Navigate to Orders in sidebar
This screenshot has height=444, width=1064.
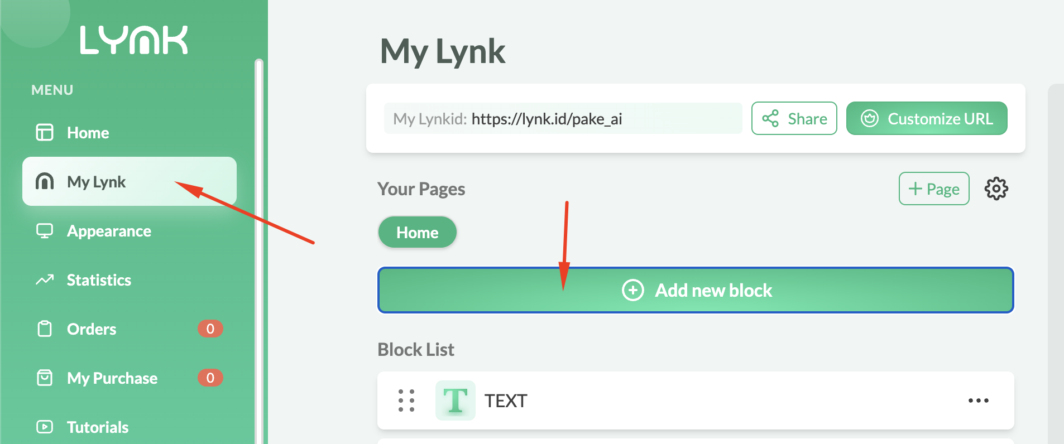coord(92,329)
